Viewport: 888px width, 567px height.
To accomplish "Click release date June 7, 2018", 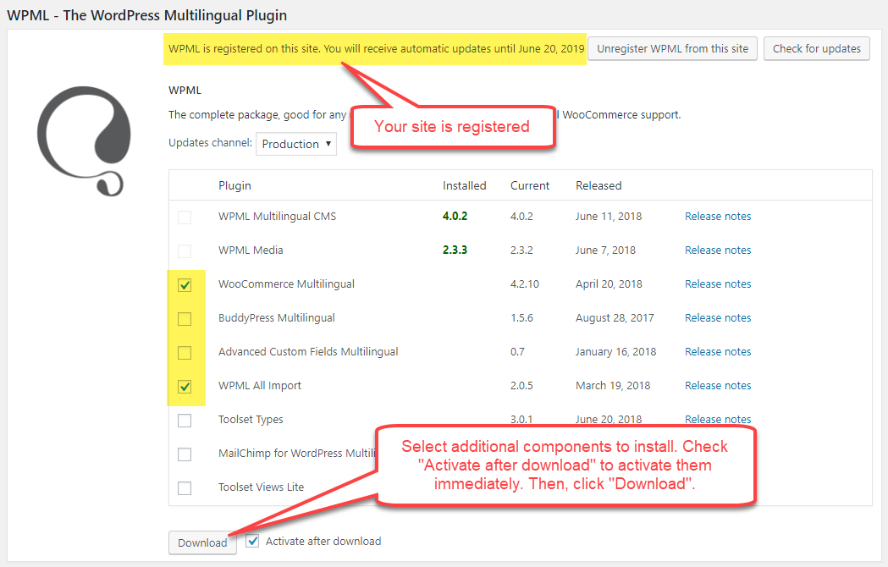I will point(605,250).
